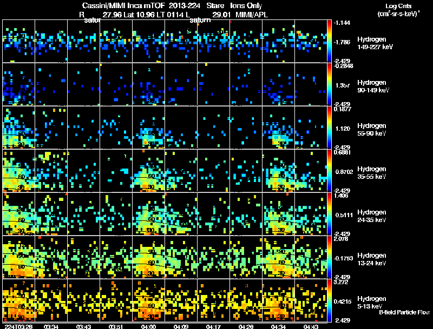Open the 35-55 keV image panel at 03:34
The height and width of the screenshot is (329, 433).
click(51, 171)
